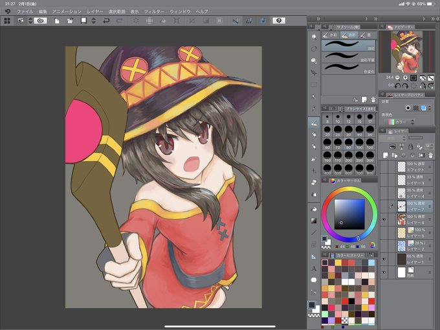440x330 pixels.
Task: Open the レイヤー menu in menu bar
Action: (95, 12)
